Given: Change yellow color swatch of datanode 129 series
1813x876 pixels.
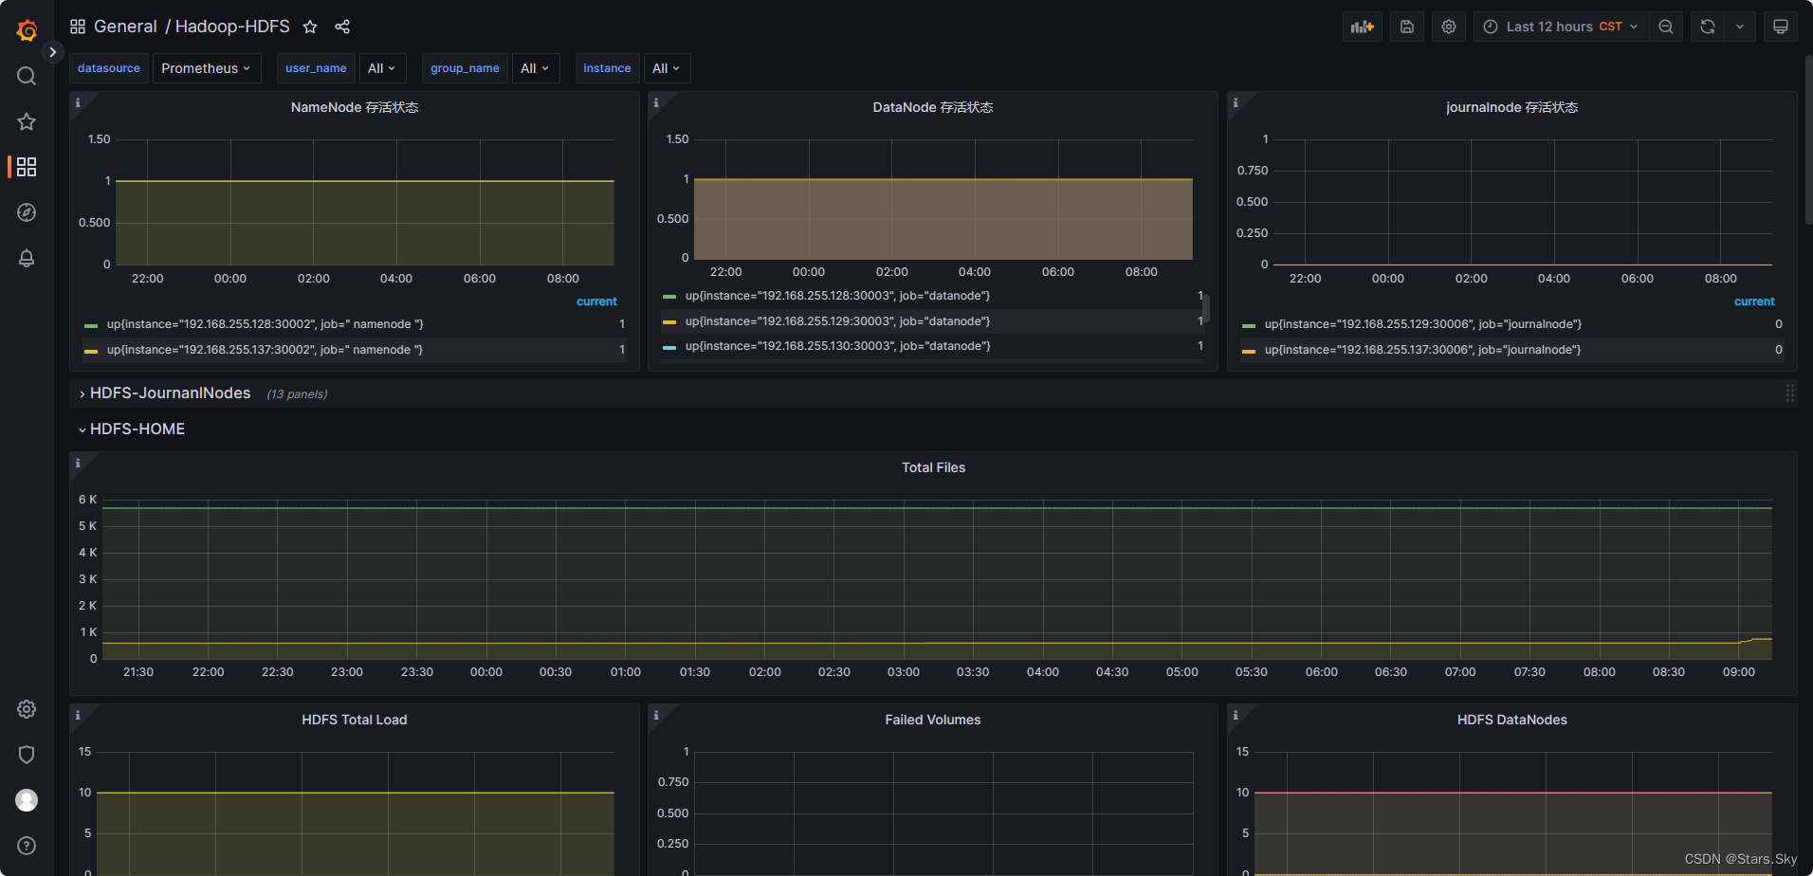Looking at the screenshot, I should (x=669, y=322).
